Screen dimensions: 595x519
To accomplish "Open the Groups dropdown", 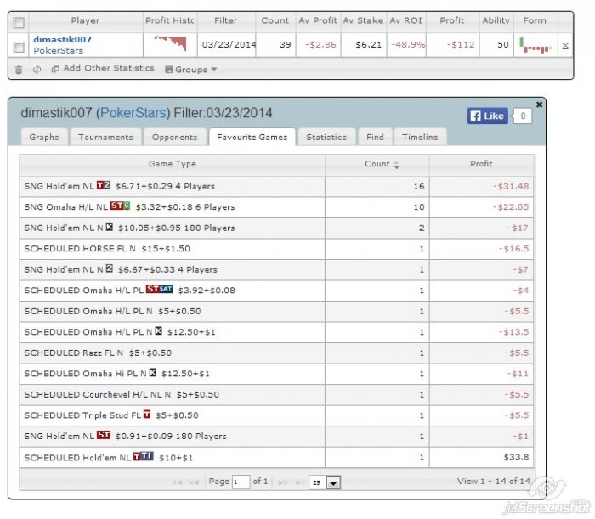I will tap(191, 70).
